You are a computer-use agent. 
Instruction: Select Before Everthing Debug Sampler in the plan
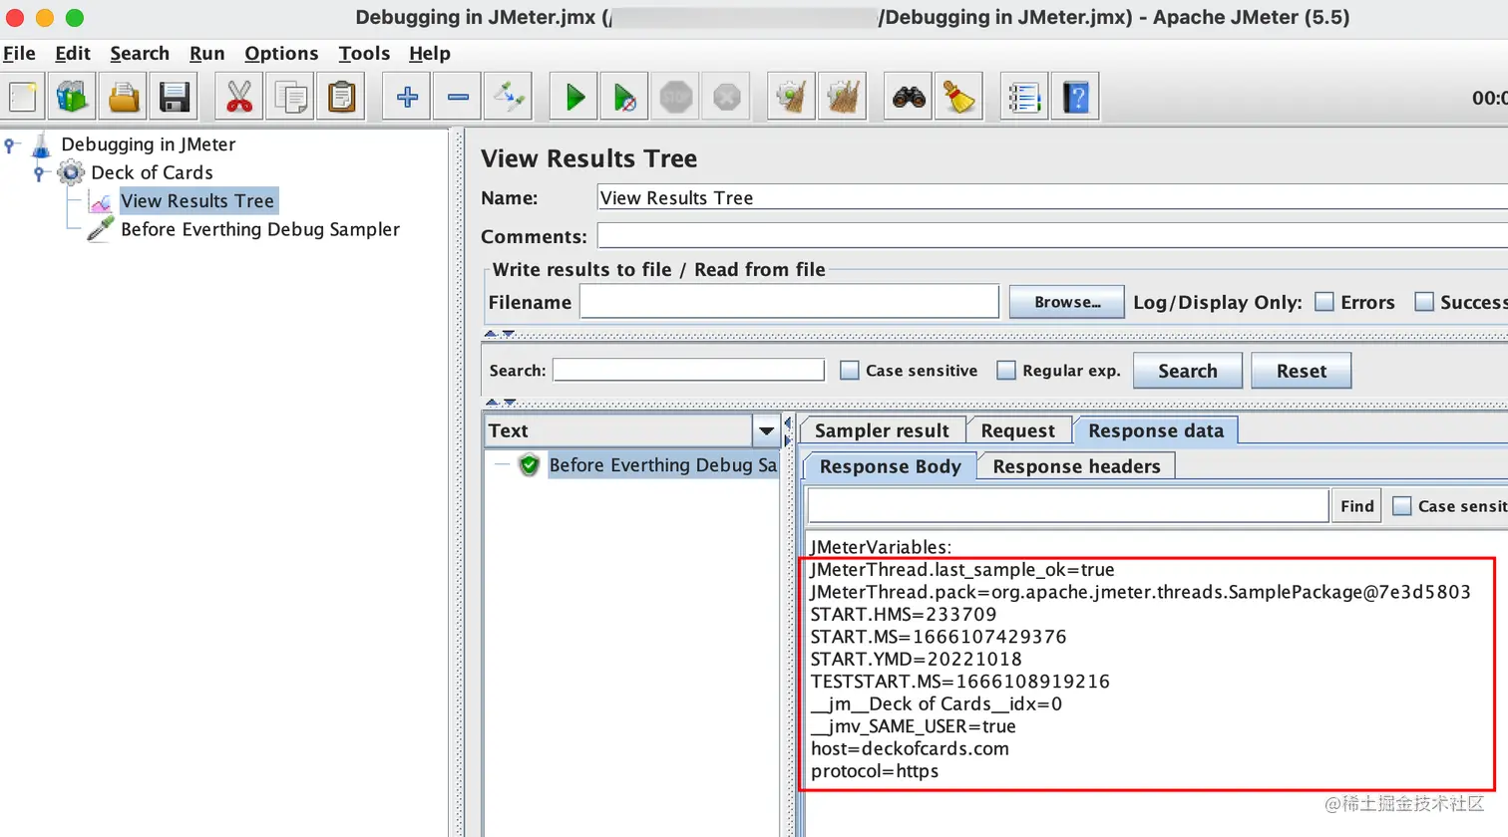[260, 229]
